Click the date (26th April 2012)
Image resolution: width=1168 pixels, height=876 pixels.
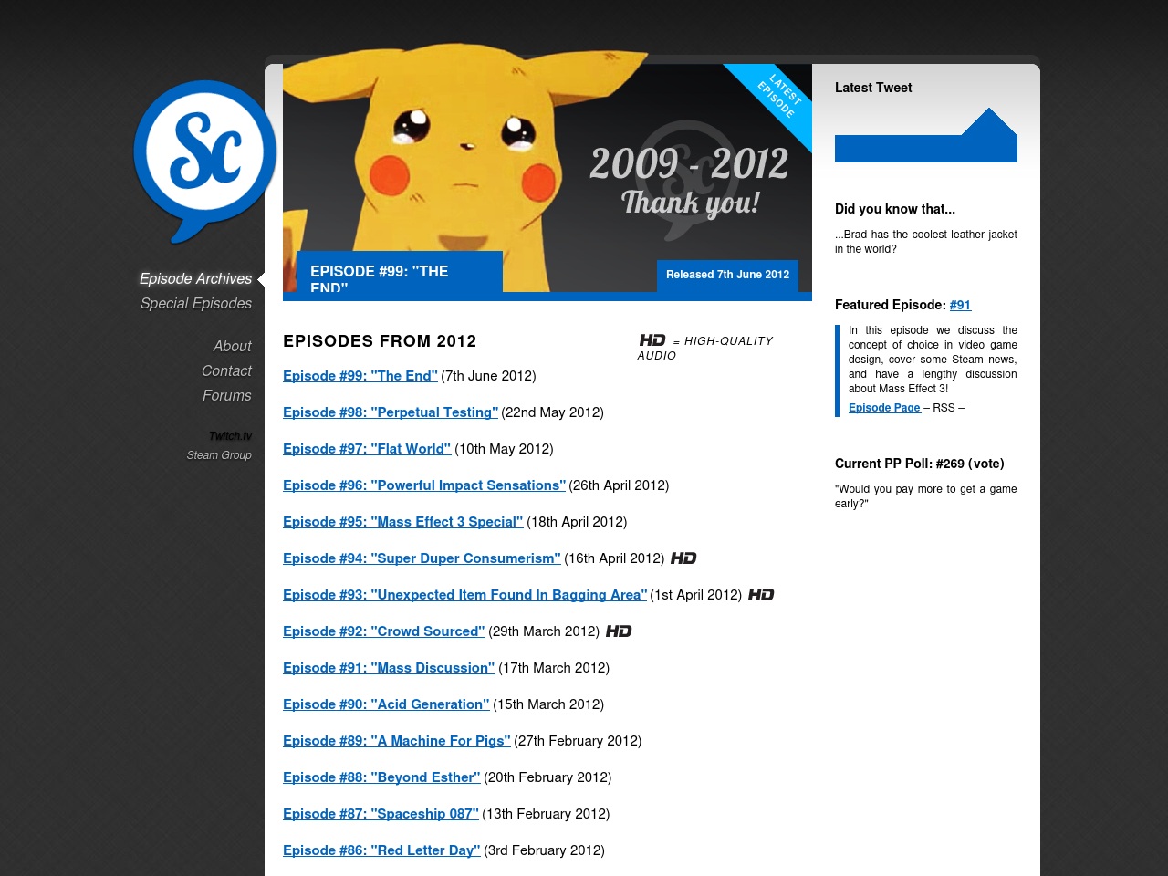point(620,485)
